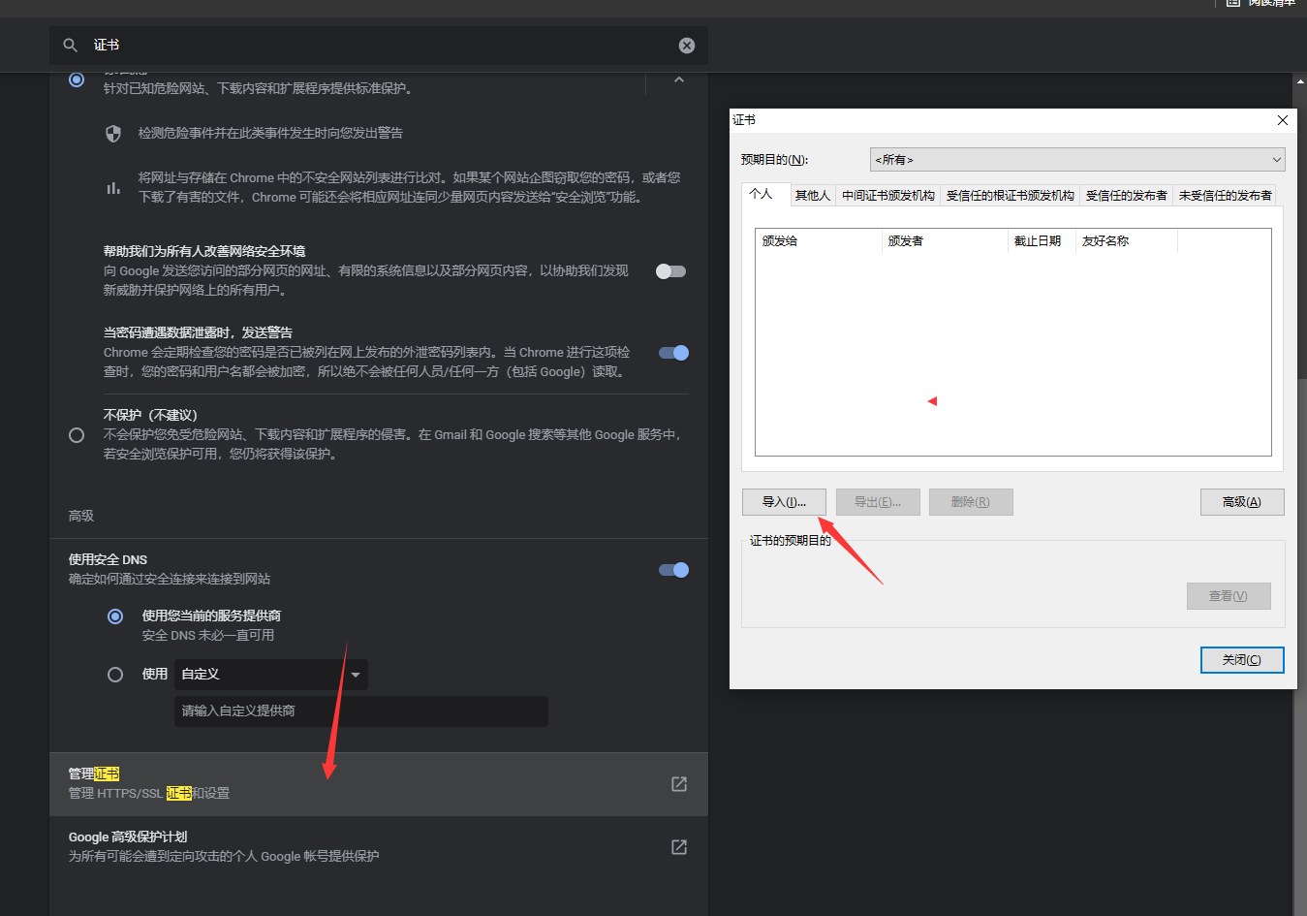Viewport: 1307px width, 916px height.
Task: Click the 高级(A) button
Action: 1242,501
